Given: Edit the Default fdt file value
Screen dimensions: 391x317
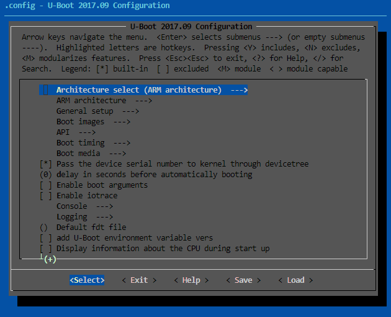Looking at the screenshot, I should pos(43,227).
